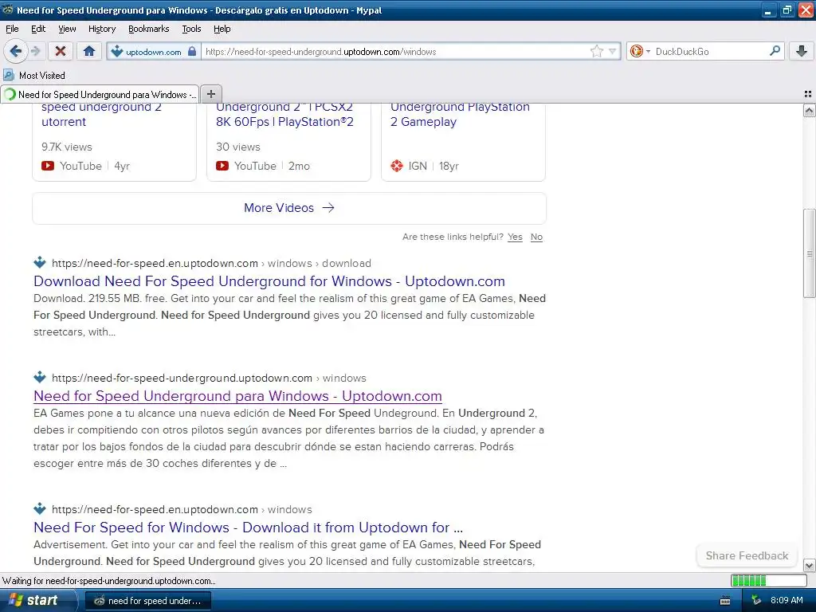Open the Underground 2 PCSX2 8K 60Fps video
The image size is (816, 612).
click(284, 115)
